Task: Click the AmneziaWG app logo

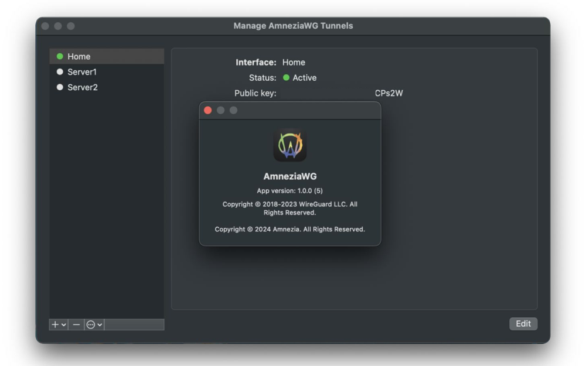Action: (x=290, y=145)
